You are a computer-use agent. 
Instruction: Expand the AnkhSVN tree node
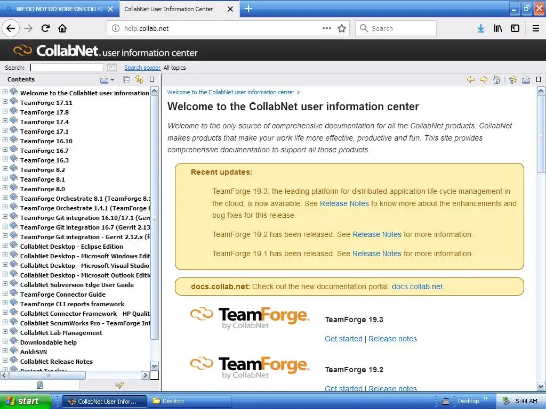click(5, 350)
